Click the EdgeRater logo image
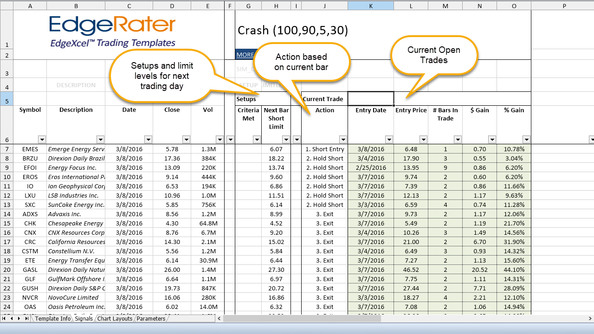This screenshot has width=594, height=334. point(113,32)
